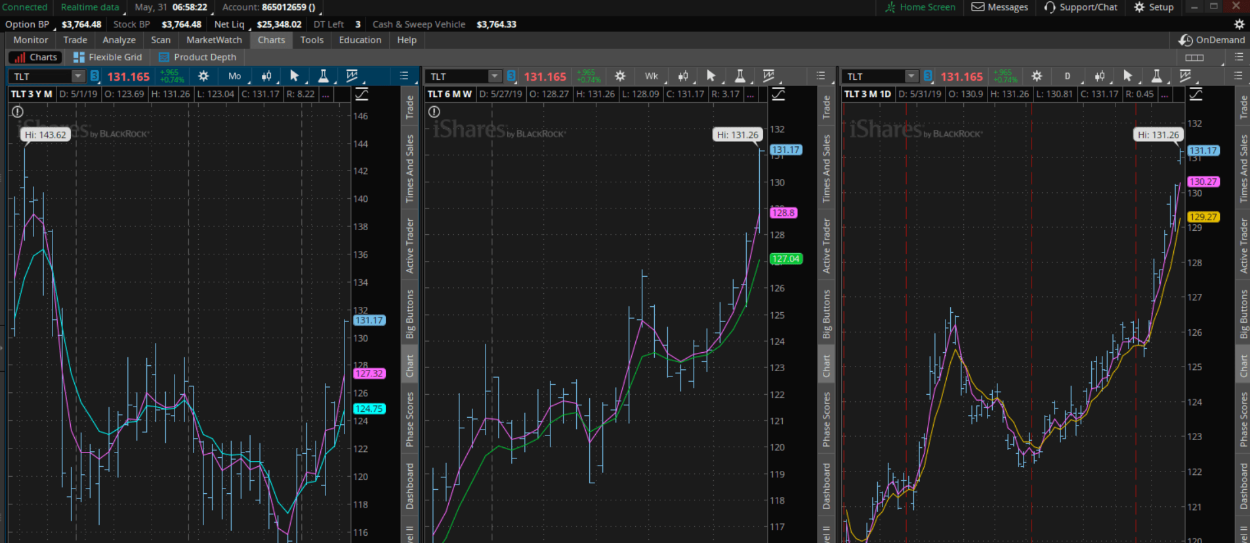The width and height of the screenshot is (1250, 543).
Task: Click the Support/Chat button
Action: [x=1081, y=7]
